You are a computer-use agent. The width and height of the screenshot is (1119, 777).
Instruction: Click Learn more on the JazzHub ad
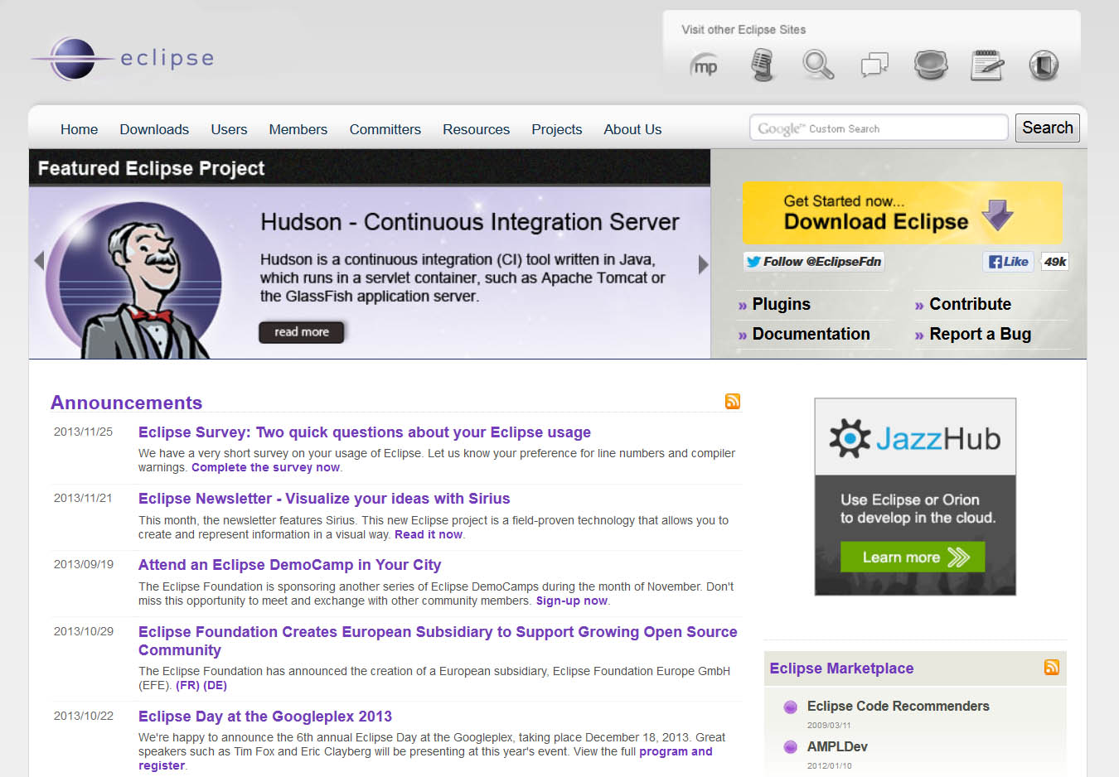(x=913, y=557)
